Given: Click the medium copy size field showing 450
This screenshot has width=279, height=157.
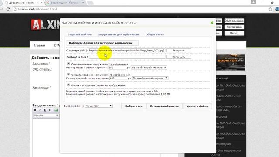Looking at the screenshot, I should coord(118,78).
